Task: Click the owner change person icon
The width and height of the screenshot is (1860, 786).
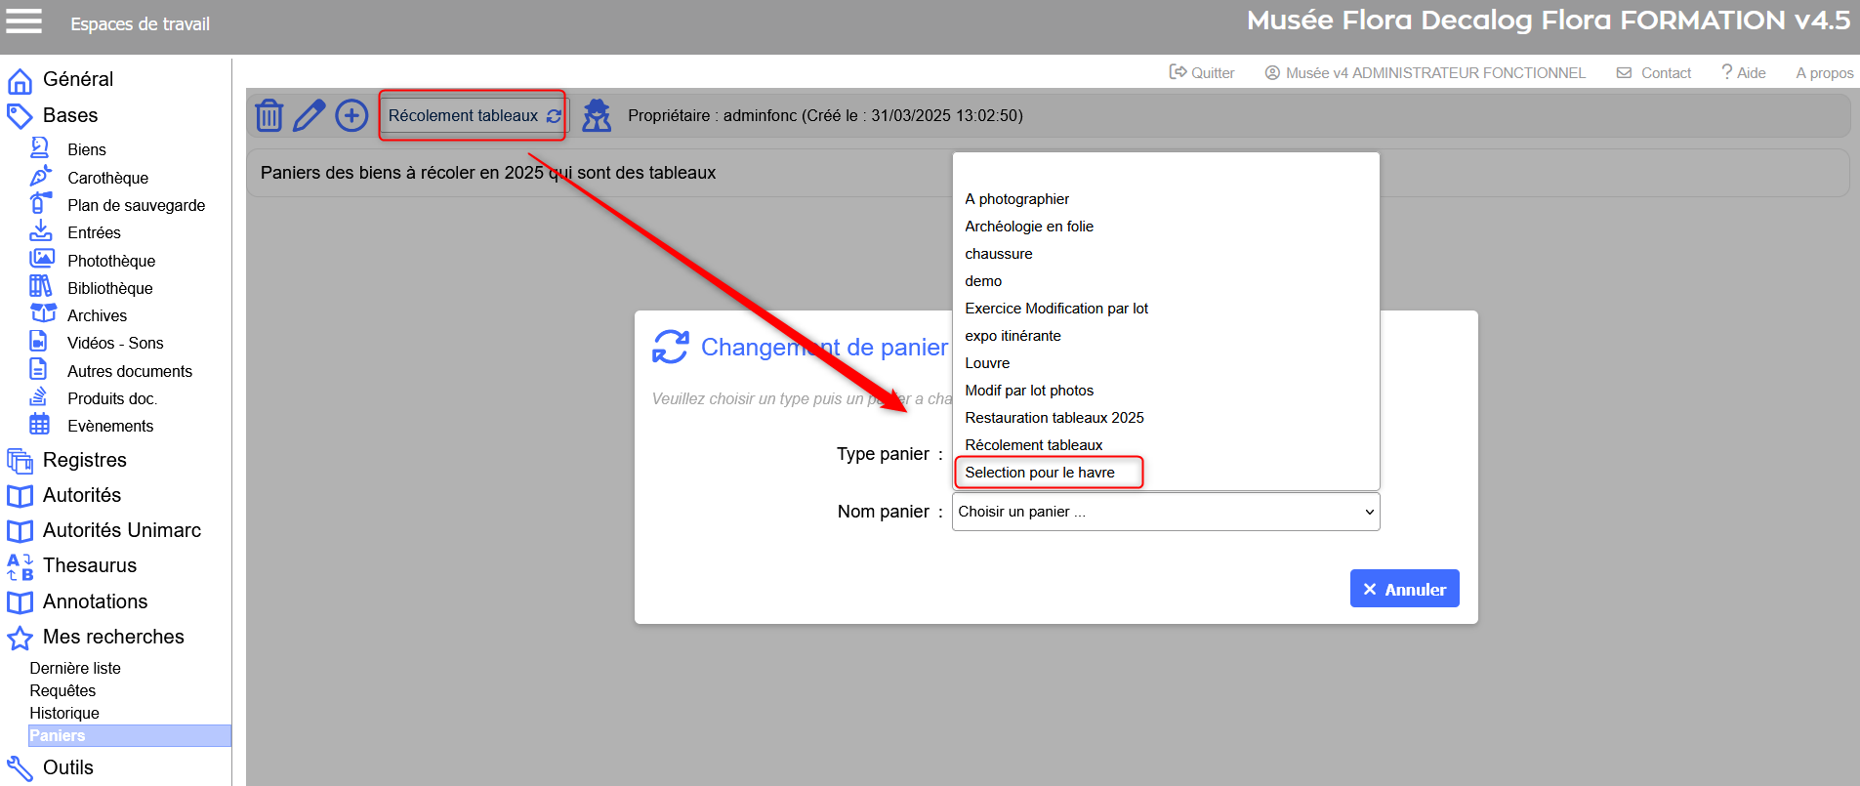Action: point(597,115)
